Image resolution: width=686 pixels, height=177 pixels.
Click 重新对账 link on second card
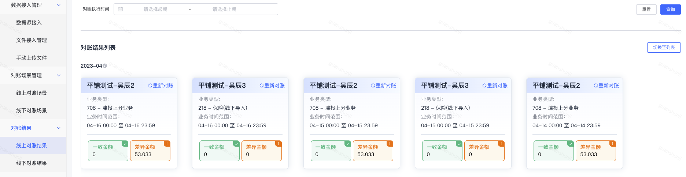pos(272,86)
